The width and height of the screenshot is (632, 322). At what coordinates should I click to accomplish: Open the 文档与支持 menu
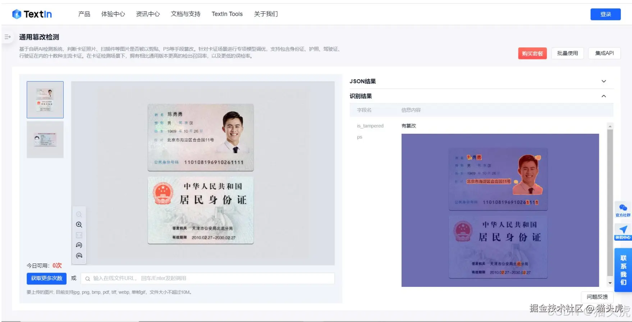pyautogui.click(x=186, y=14)
